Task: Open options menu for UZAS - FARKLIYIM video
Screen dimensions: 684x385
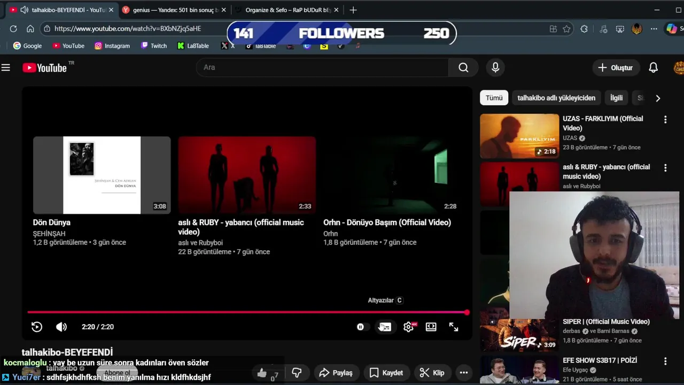Action: [665, 120]
